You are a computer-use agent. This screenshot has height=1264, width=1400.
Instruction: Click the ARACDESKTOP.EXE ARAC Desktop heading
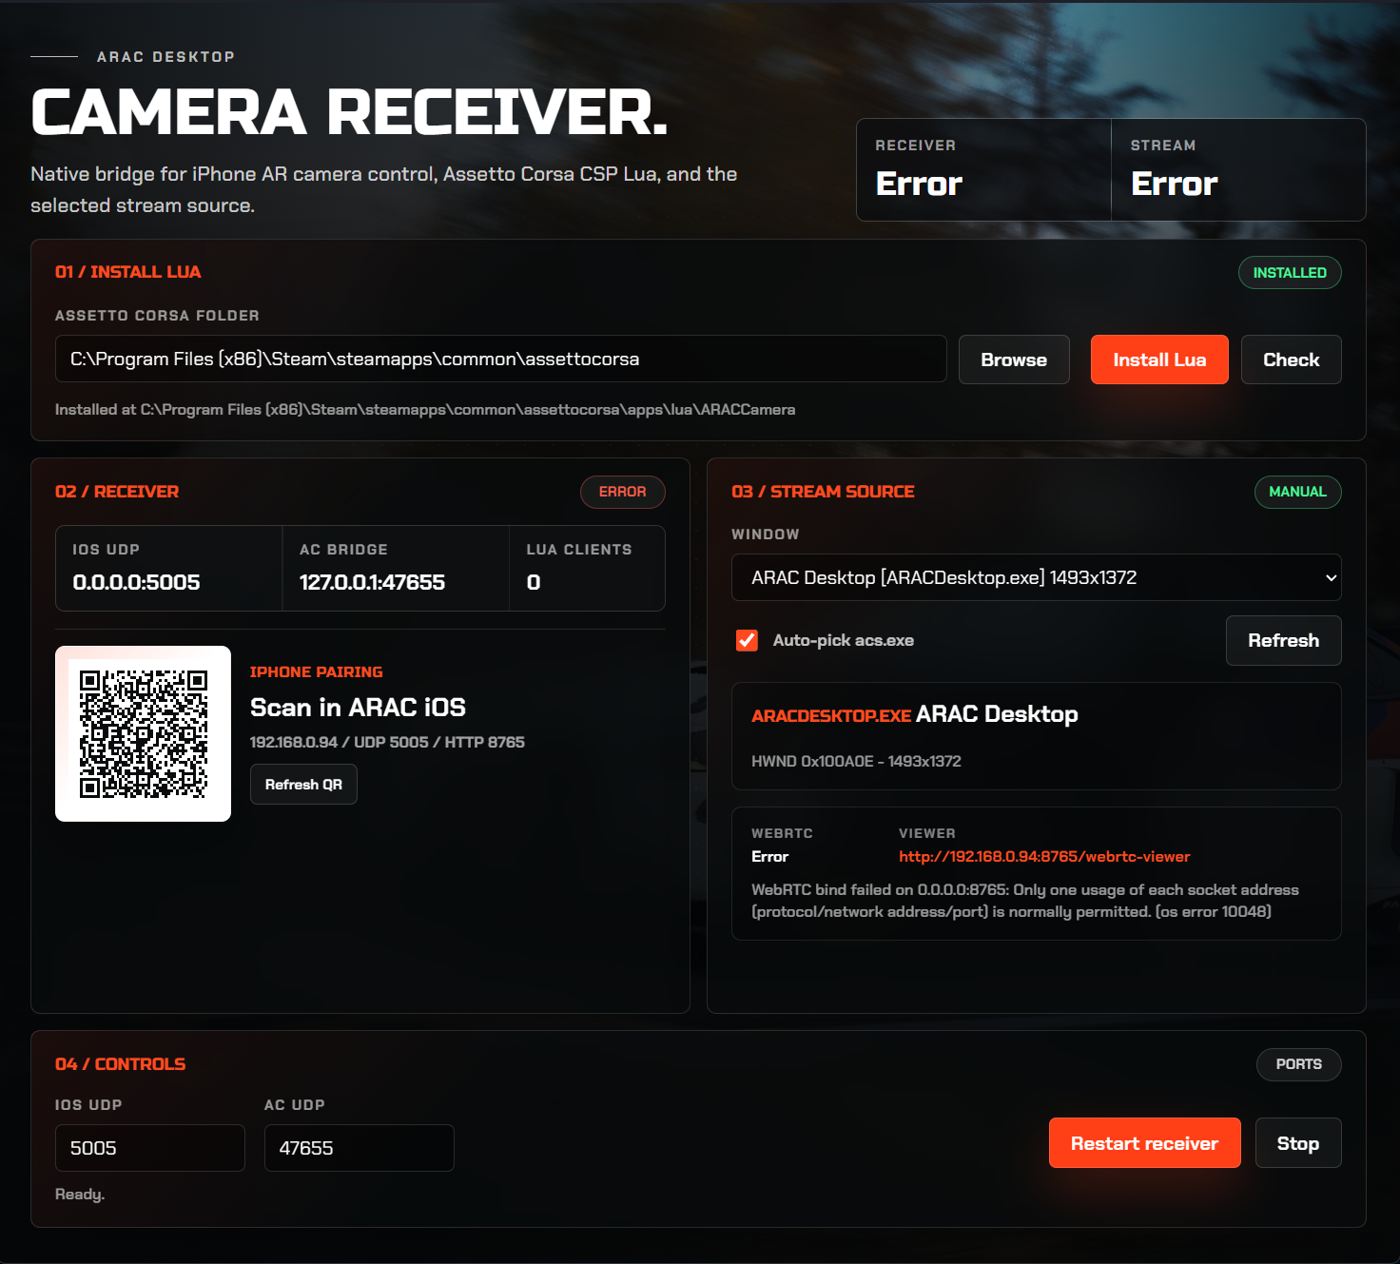pyautogui.click(x=915, y=714)
